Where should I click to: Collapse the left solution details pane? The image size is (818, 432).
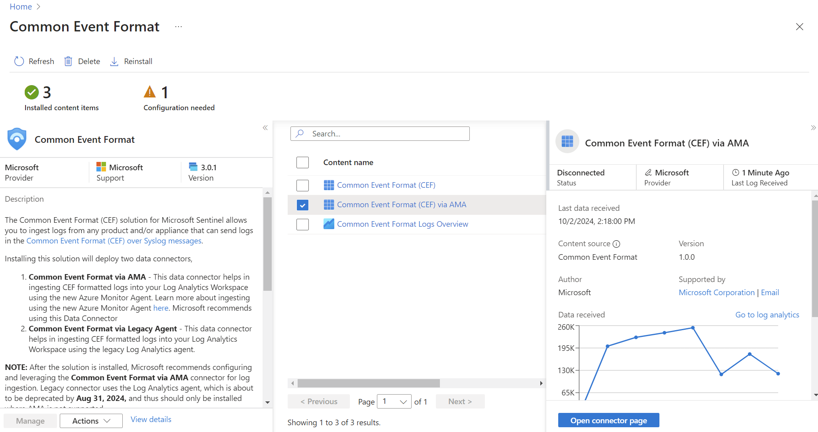click(x=265, y=128)
